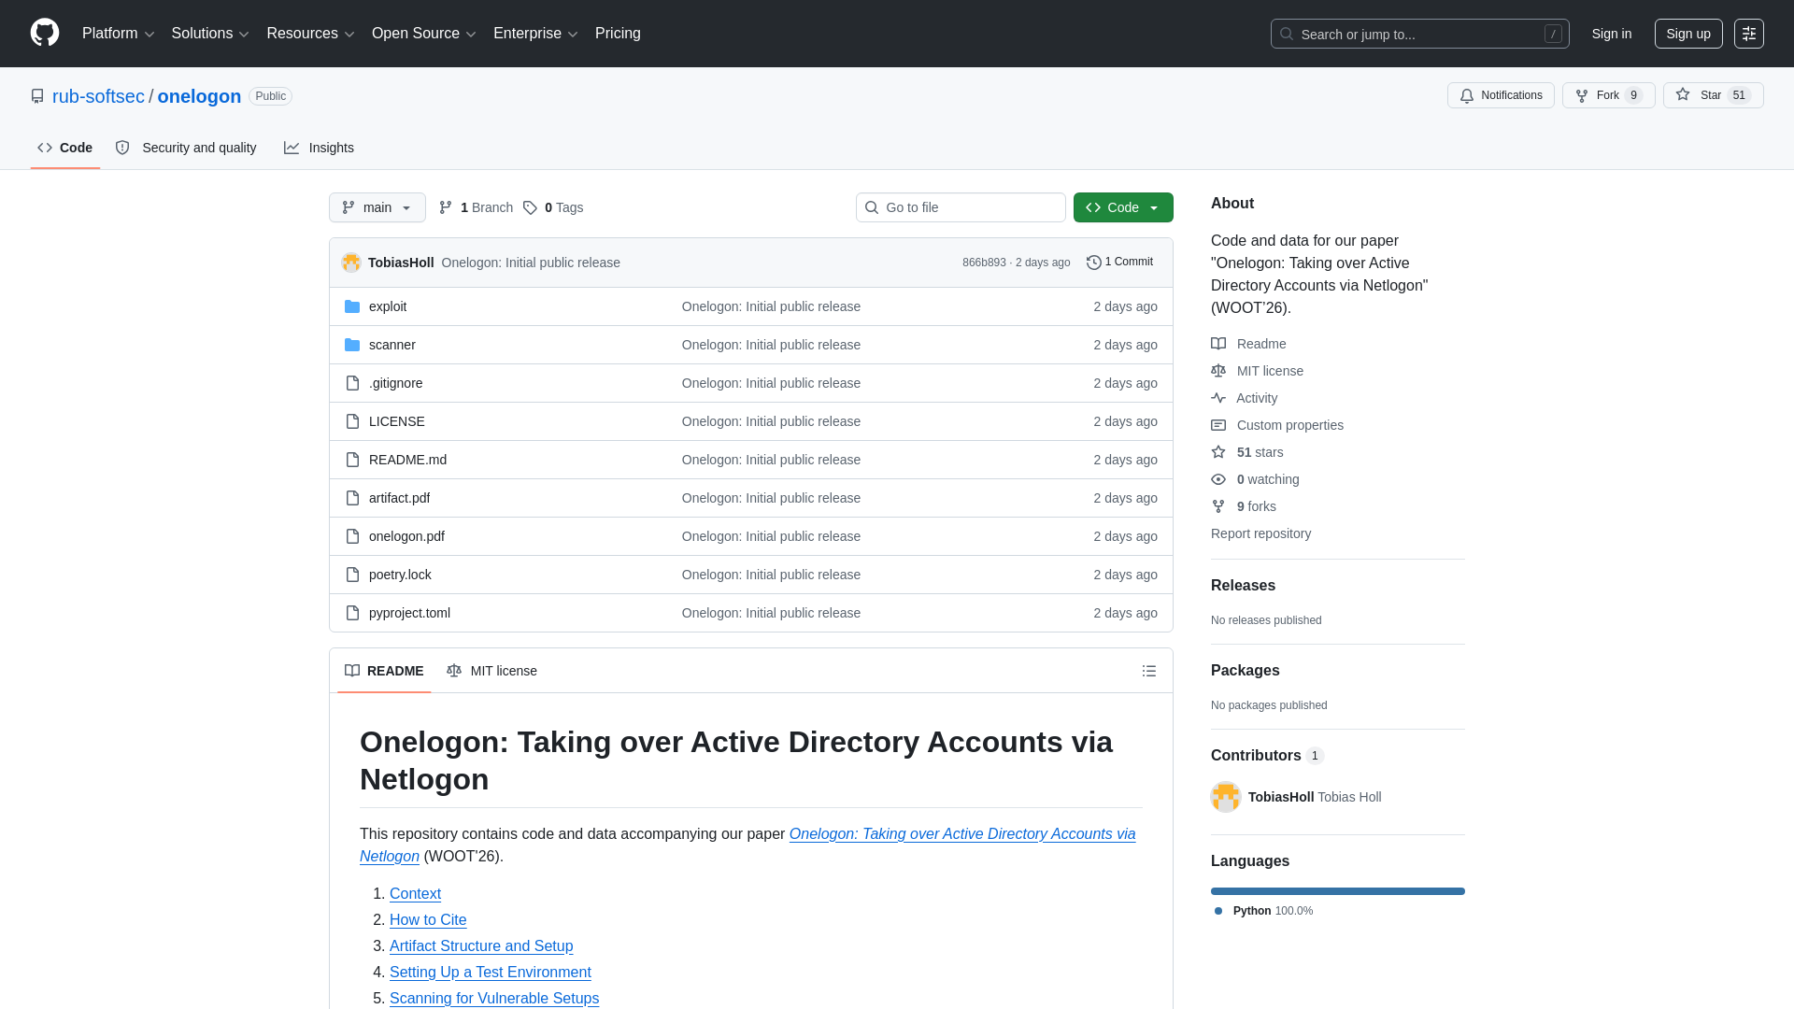
Task: Open the GitHub homepage logo
Action: tap(45, 33)
